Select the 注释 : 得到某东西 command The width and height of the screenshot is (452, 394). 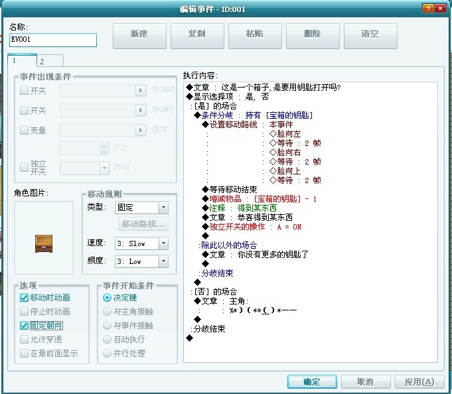239,208
